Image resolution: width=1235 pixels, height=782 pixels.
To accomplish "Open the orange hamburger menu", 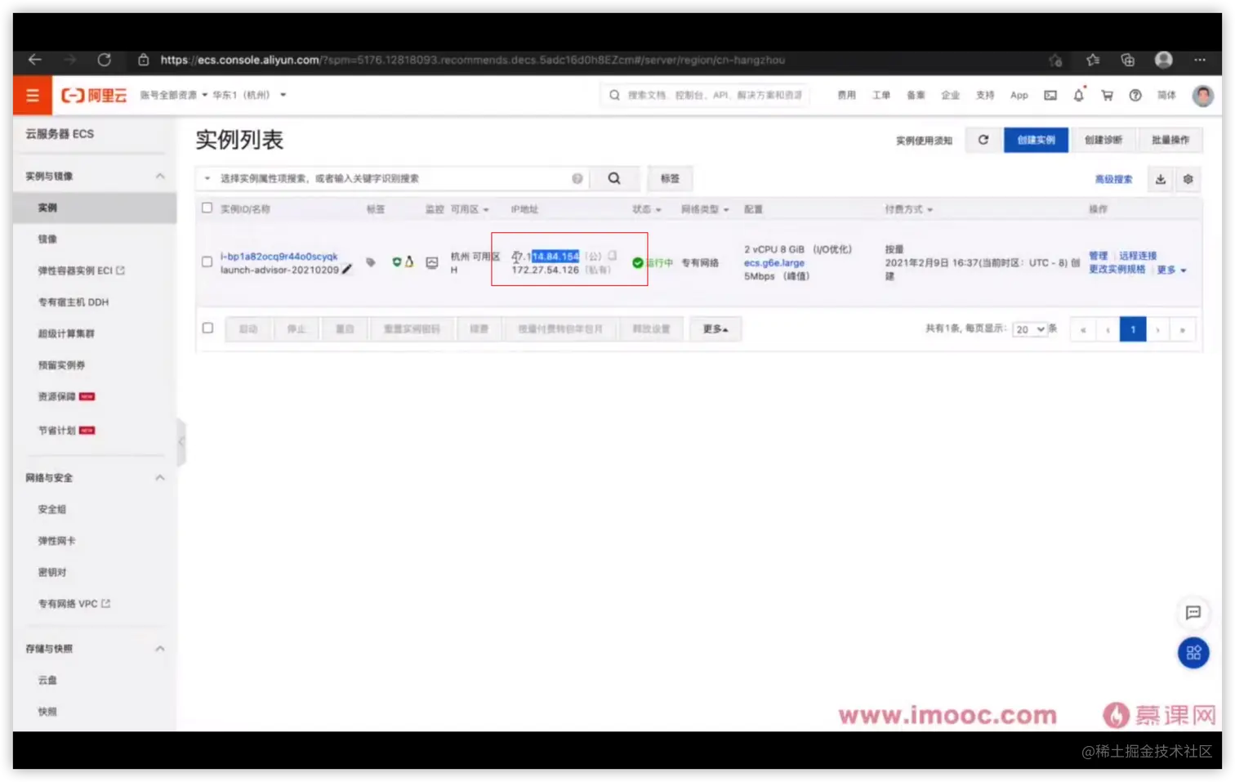I will [33, 96].
